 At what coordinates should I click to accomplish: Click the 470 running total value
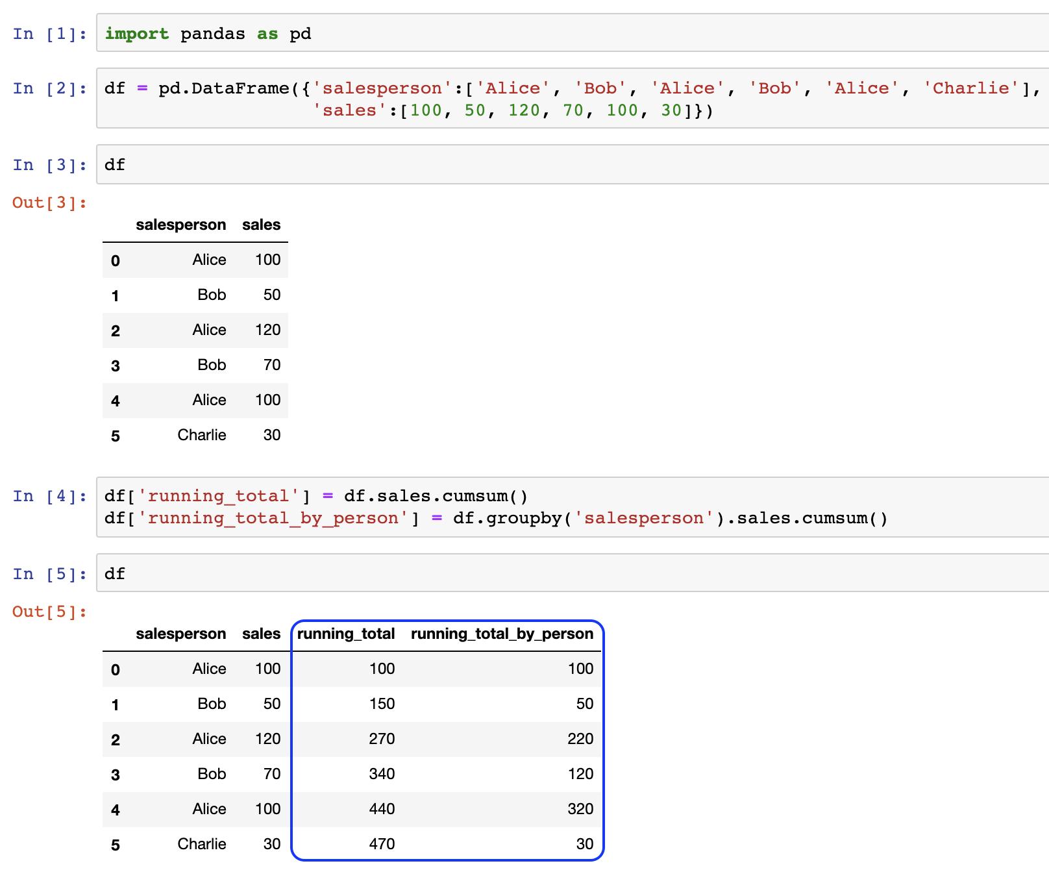point(382,844)
